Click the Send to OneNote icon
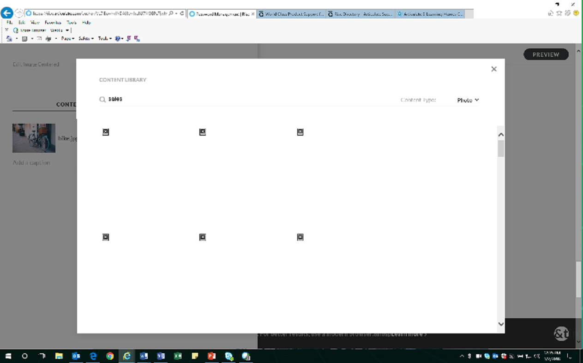Image resolution: width=583 pixels, height=363 pixels. (x=128, y=38)
